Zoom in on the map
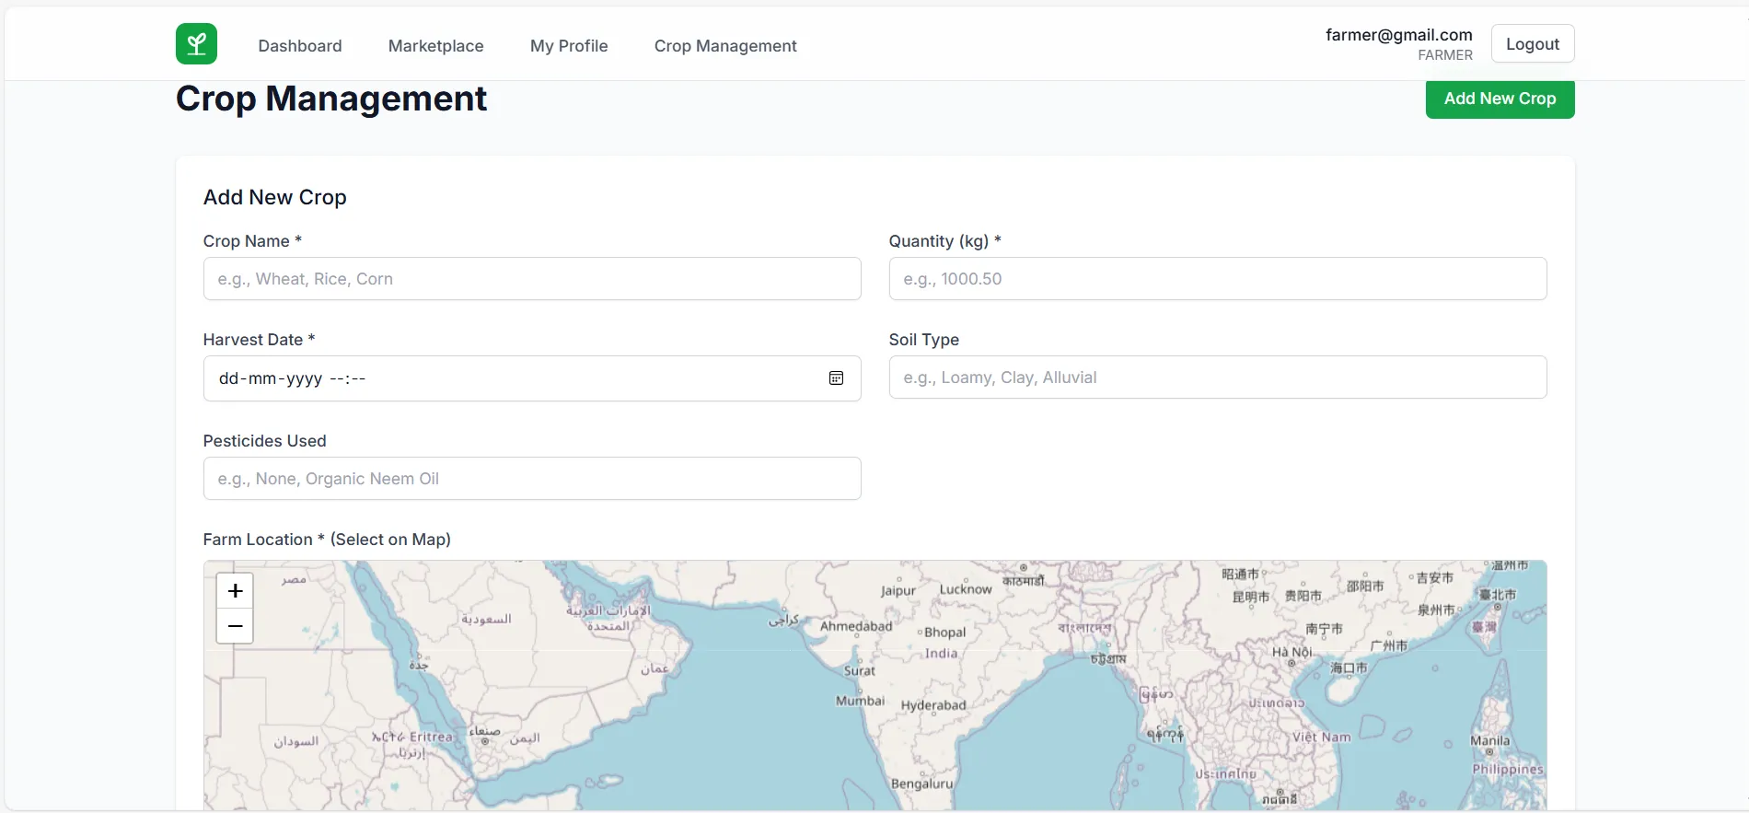Screen dimensions: 1749x813 [235, 591]
